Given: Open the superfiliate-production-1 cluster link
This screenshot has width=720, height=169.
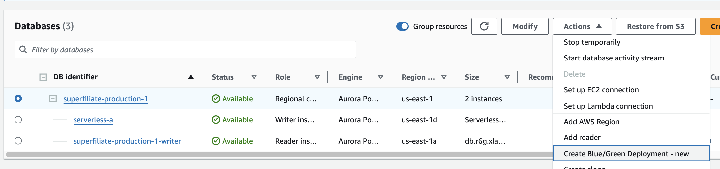Looking at the screenshot, I should coord(105,99).
